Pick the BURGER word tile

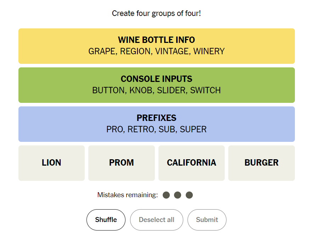pyautogui.click(x=261, y=163)
